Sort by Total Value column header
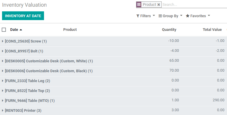The height and width of the screenshot is (115, 227). [212, 30]
